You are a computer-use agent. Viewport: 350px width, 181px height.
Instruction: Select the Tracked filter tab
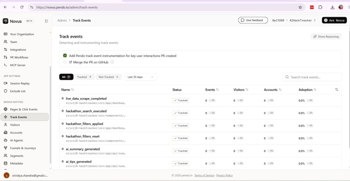point(84,77)
